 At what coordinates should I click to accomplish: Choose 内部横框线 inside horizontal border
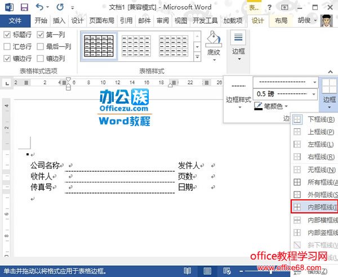pyautogui.click(x=315, y=220)
